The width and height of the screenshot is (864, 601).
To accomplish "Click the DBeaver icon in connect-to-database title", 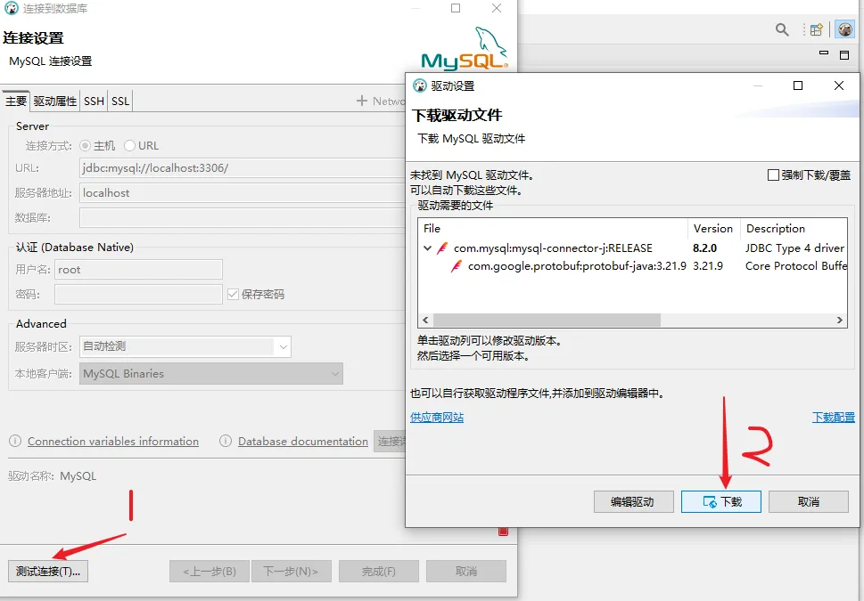I will (x=11, y=8).
